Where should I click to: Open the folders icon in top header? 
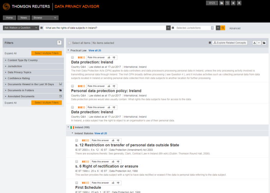pos(222,3)
